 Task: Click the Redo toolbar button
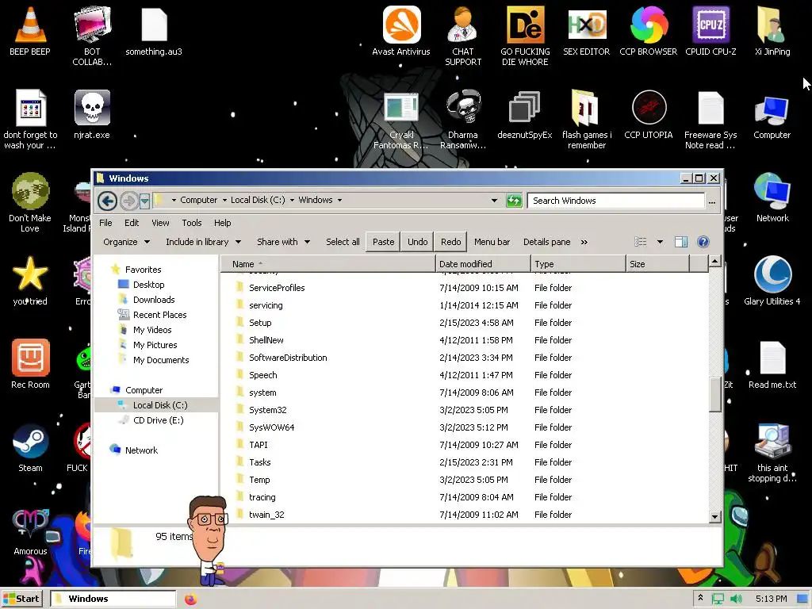point(450,242)
